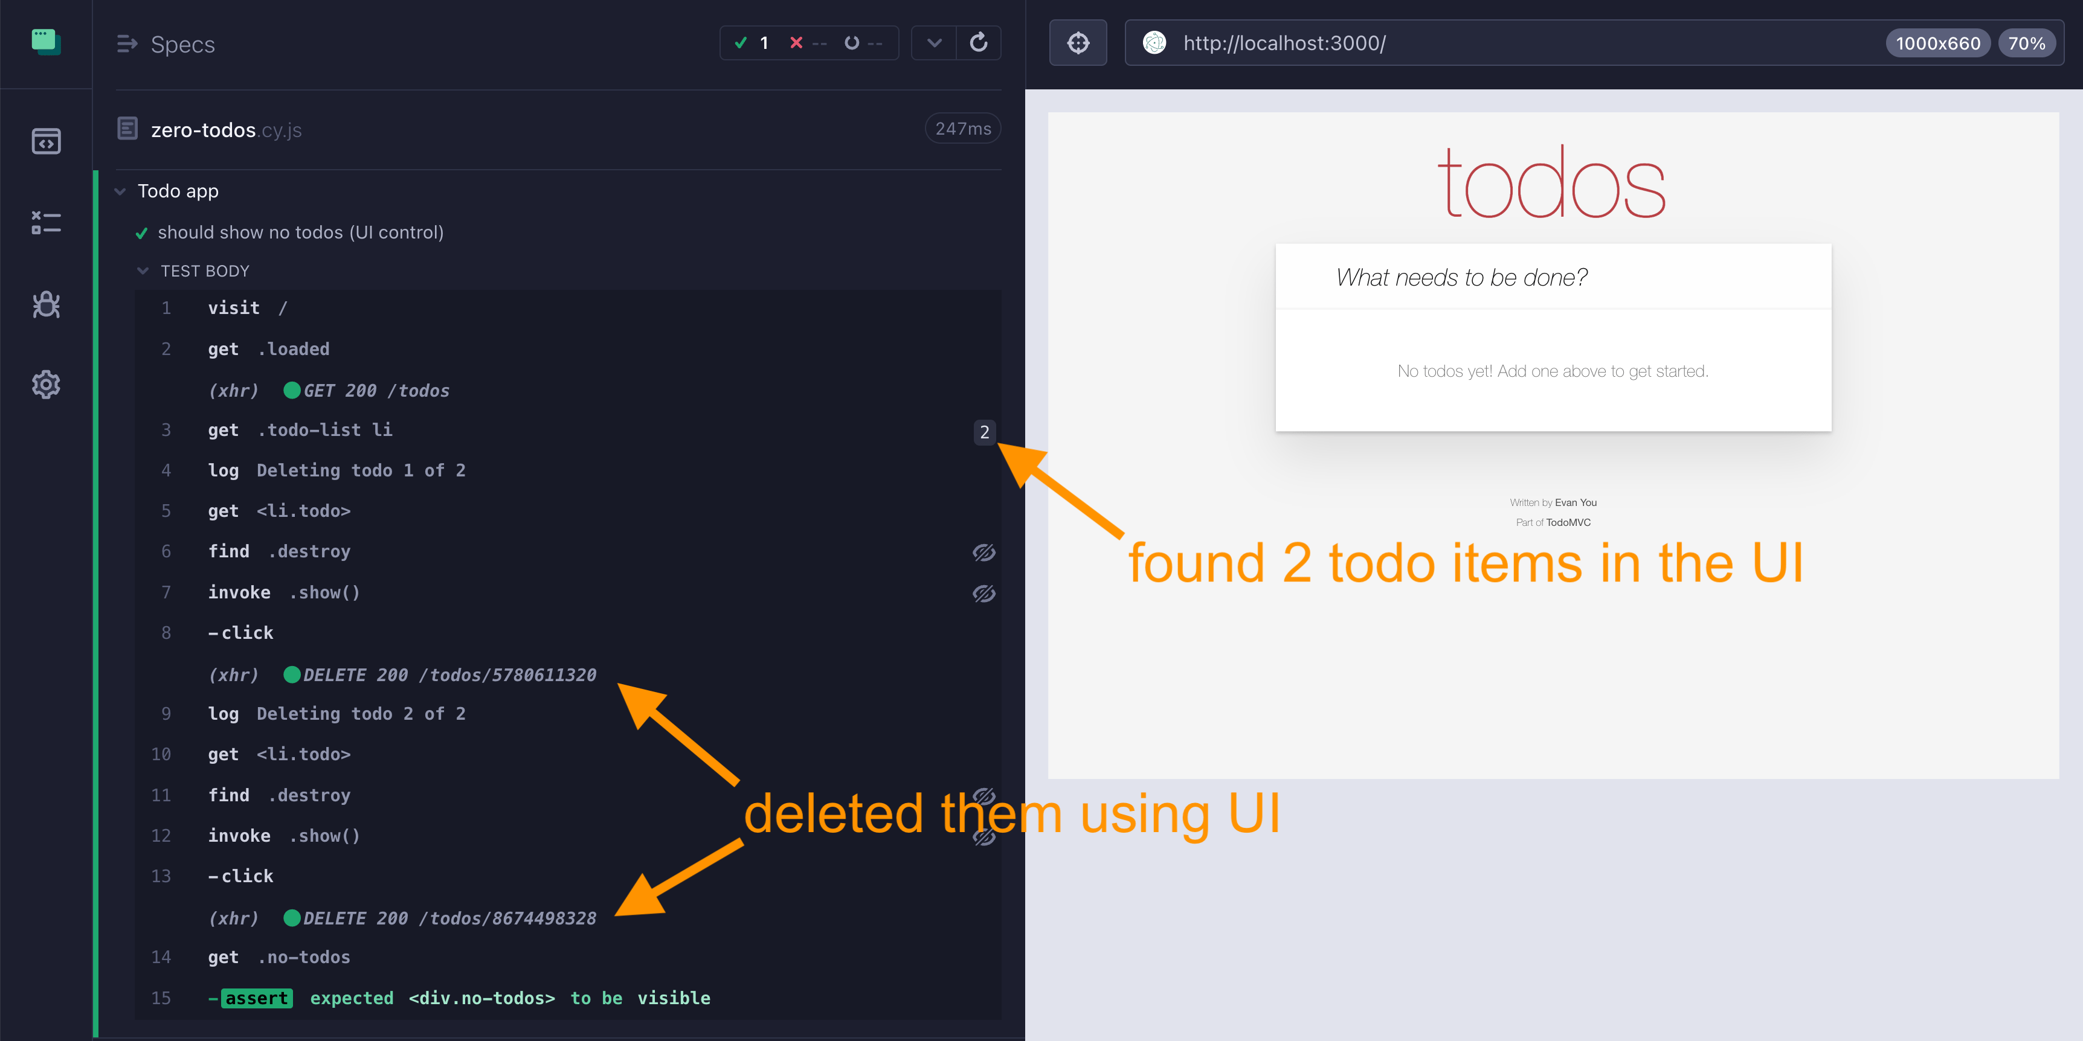Click the DELETE 200 /todos/8674498328 xhr row
Screen dimensions: 2083x1041
(x=568, y=918)
